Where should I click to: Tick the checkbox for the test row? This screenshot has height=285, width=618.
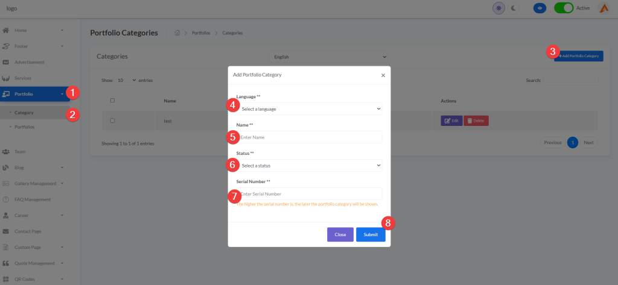pos(112,121)
